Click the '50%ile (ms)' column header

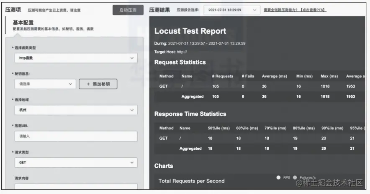pos(219,128)
